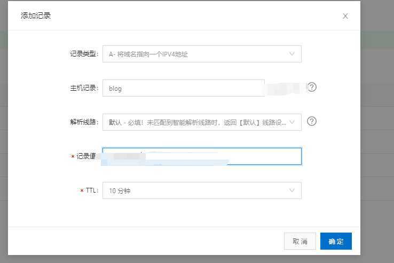Click the 添加记录 dialog title
Screen dimensions: 394x263
(36, 15)
